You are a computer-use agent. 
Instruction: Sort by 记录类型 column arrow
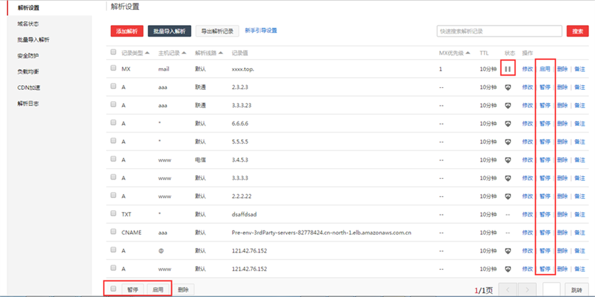click(x=147, y=53)
